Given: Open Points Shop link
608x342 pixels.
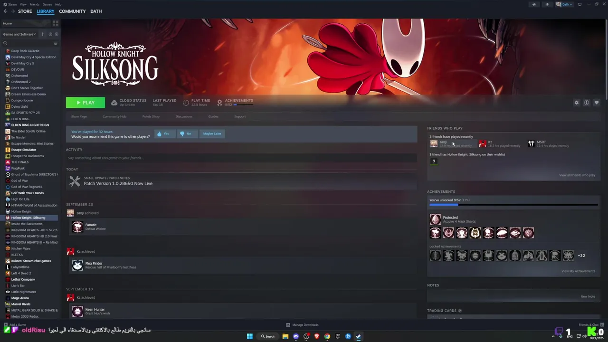Looking at the screenshot, I should point(151,116).
